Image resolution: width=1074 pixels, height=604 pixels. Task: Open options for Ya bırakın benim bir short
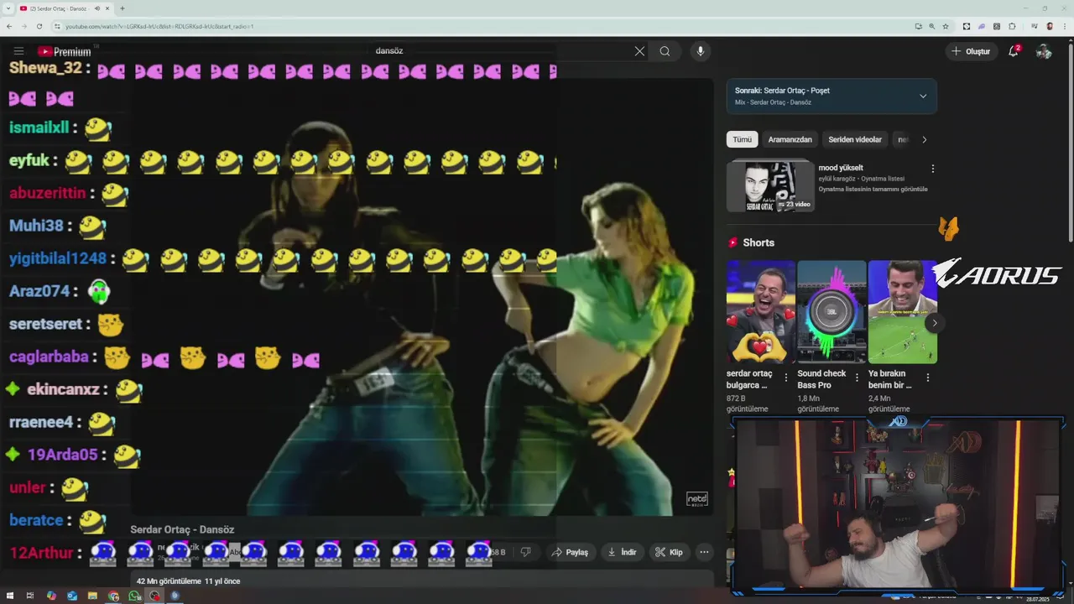927,377
